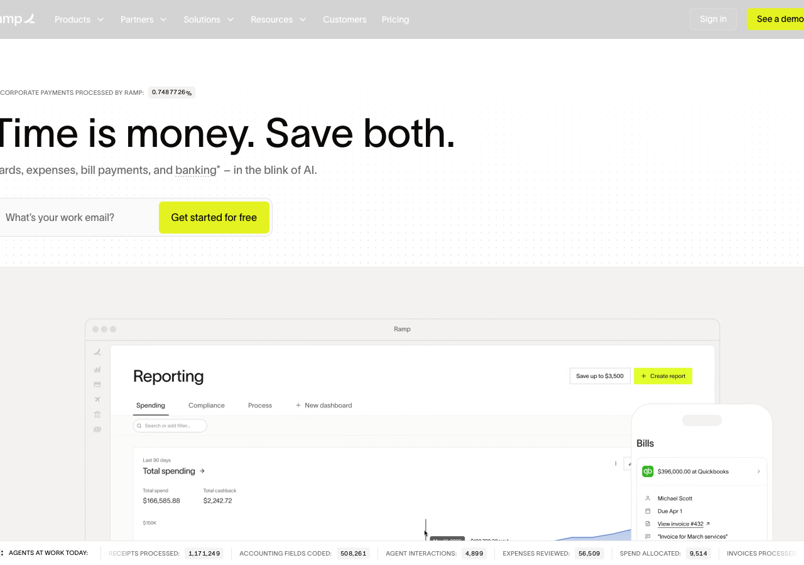Click the plus icon before New dashboard

point(298,406)
